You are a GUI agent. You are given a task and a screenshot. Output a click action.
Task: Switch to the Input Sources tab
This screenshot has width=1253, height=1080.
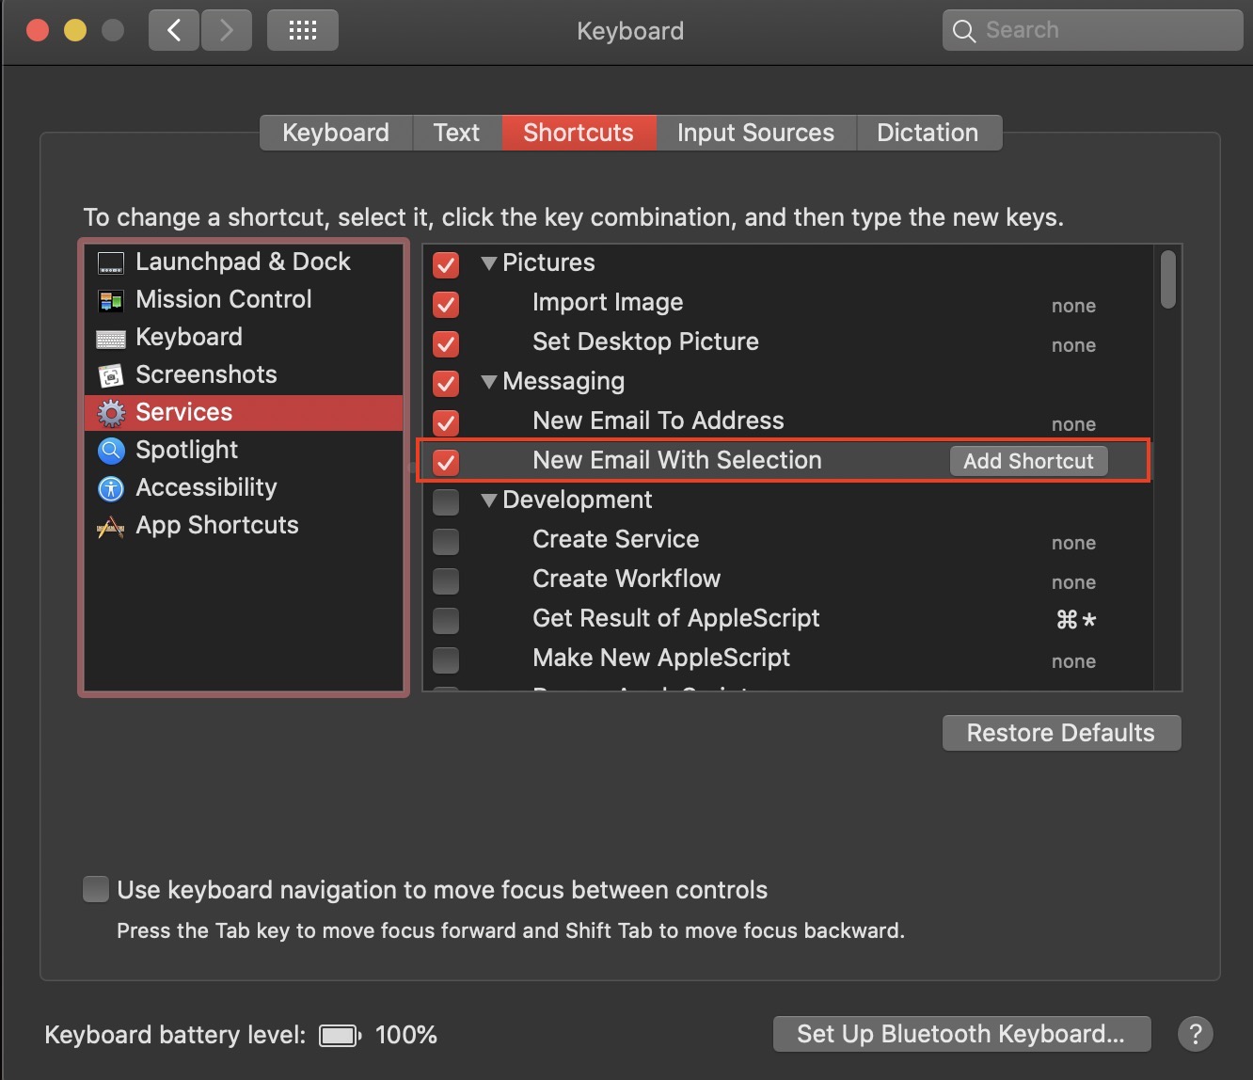tap(755, 133)
